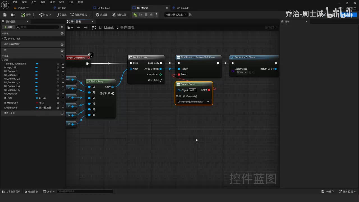Open the 文件 File menu
The width and height of the screenshot is (359, 202).
click(15, 2)
